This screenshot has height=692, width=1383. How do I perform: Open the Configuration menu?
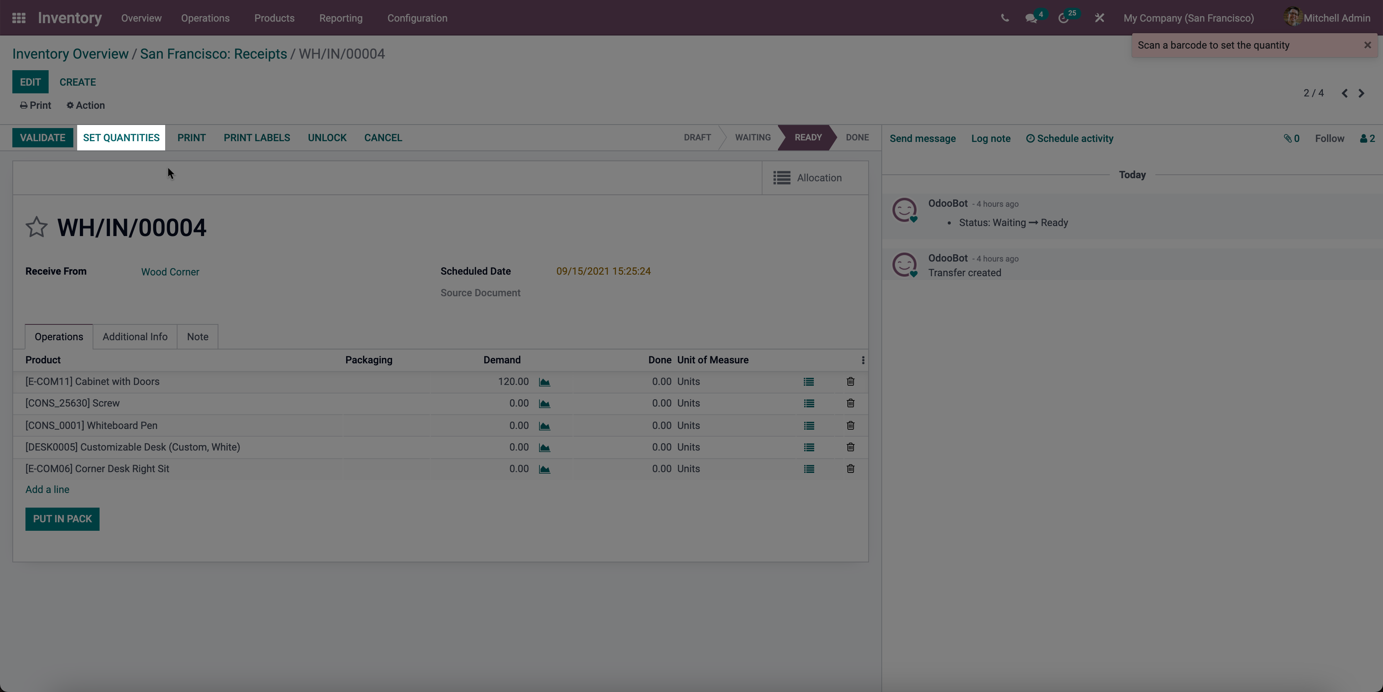(417, 18)
